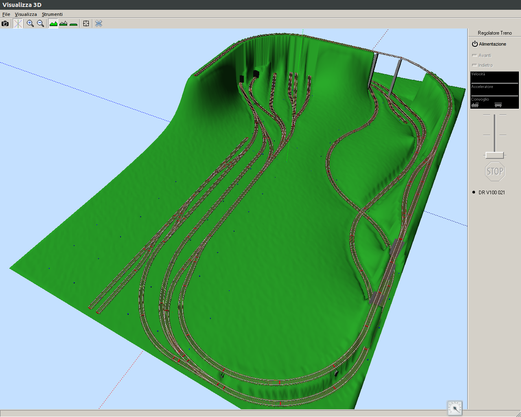Click the locomotive icon under Convoglio

[x=475, y=105]
